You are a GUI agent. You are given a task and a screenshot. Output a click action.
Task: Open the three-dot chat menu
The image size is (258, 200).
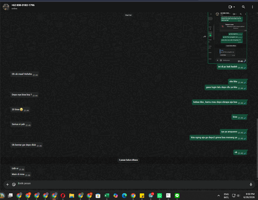(252, 7)
